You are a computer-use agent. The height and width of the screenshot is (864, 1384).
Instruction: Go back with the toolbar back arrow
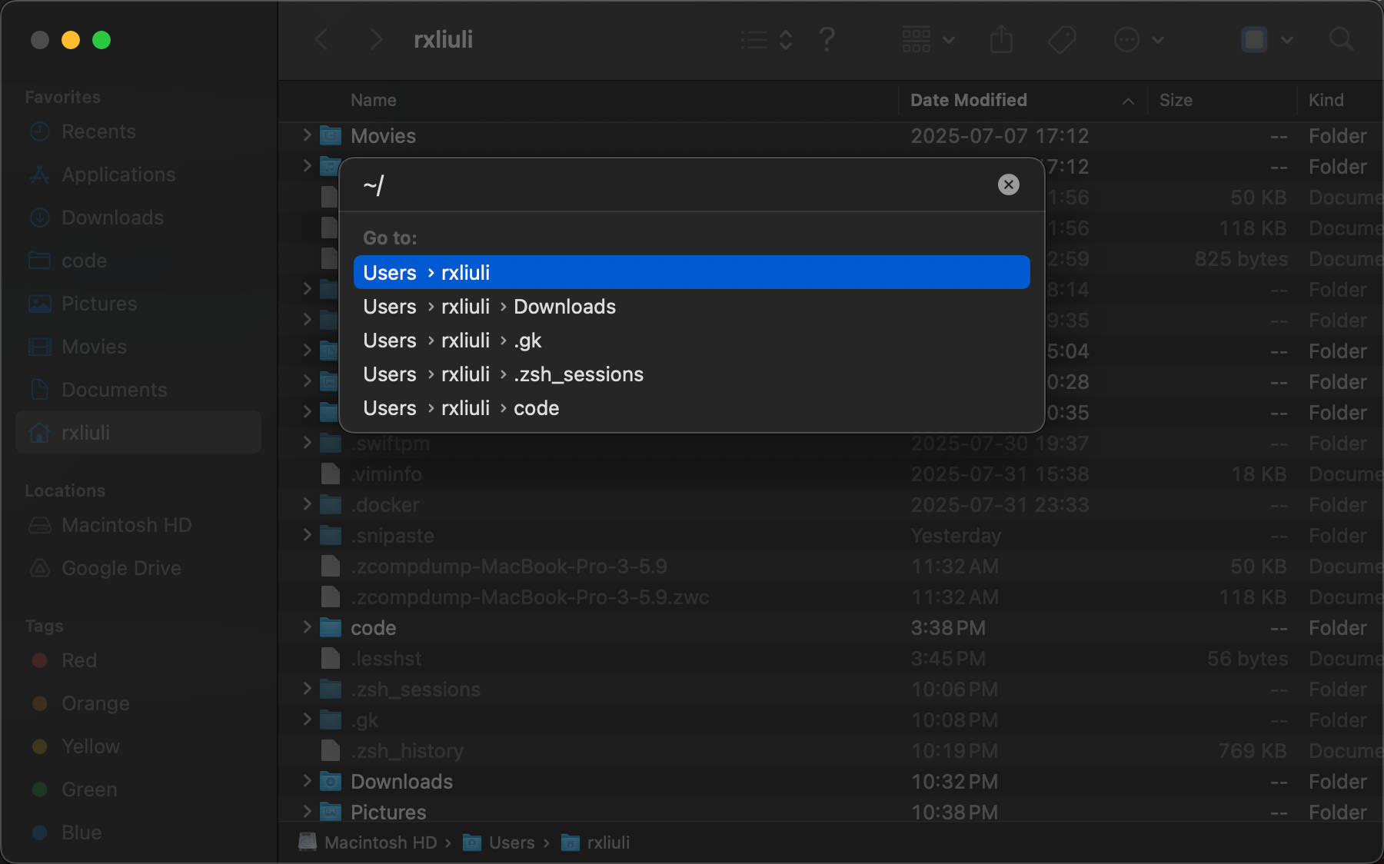321,39
